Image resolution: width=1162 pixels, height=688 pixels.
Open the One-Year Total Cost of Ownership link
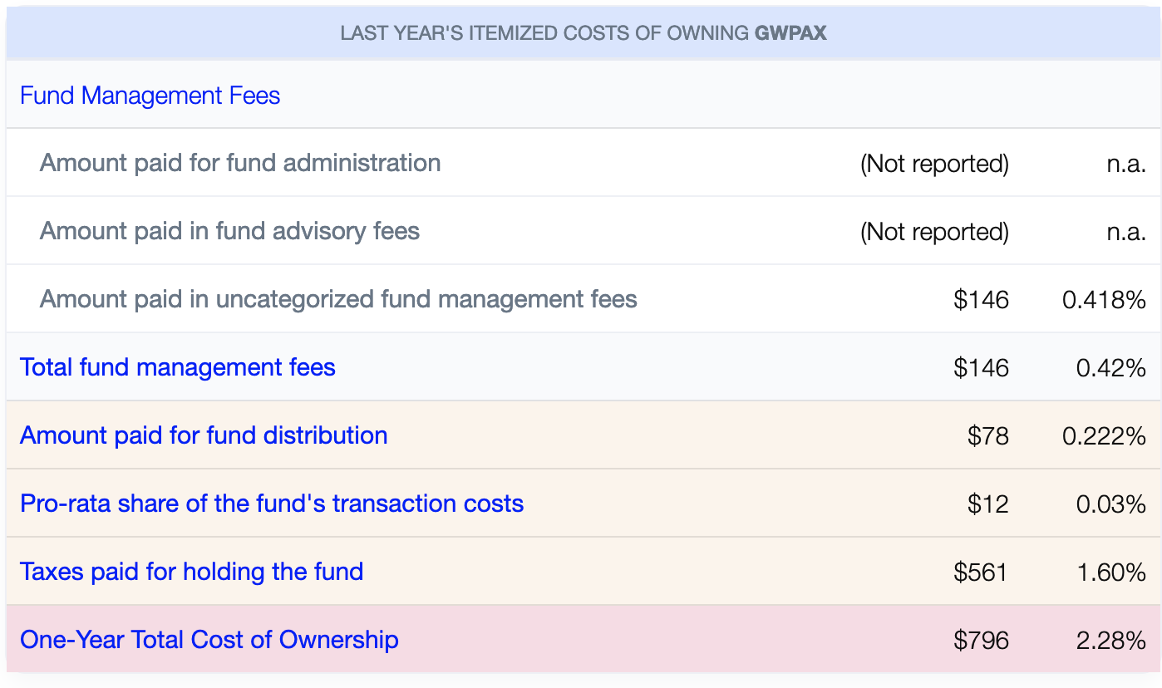209,640
